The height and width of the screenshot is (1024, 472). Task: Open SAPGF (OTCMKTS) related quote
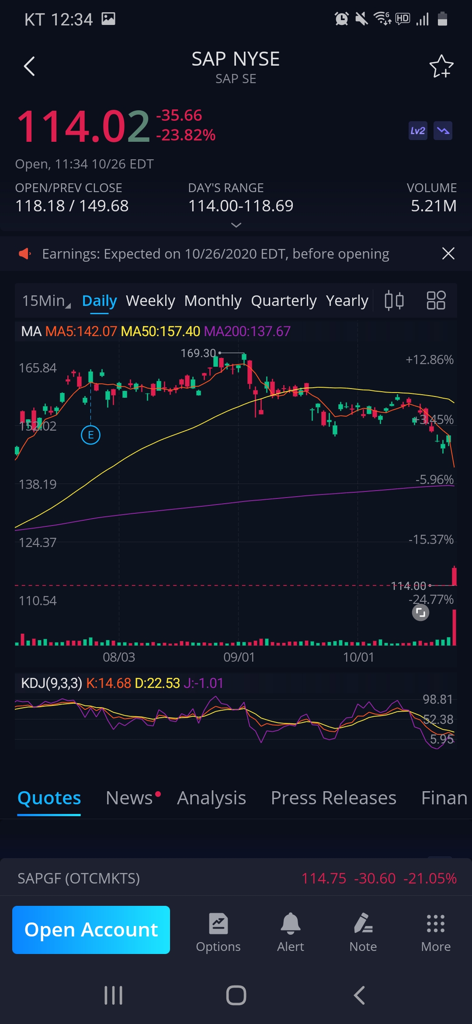(236, 878)
